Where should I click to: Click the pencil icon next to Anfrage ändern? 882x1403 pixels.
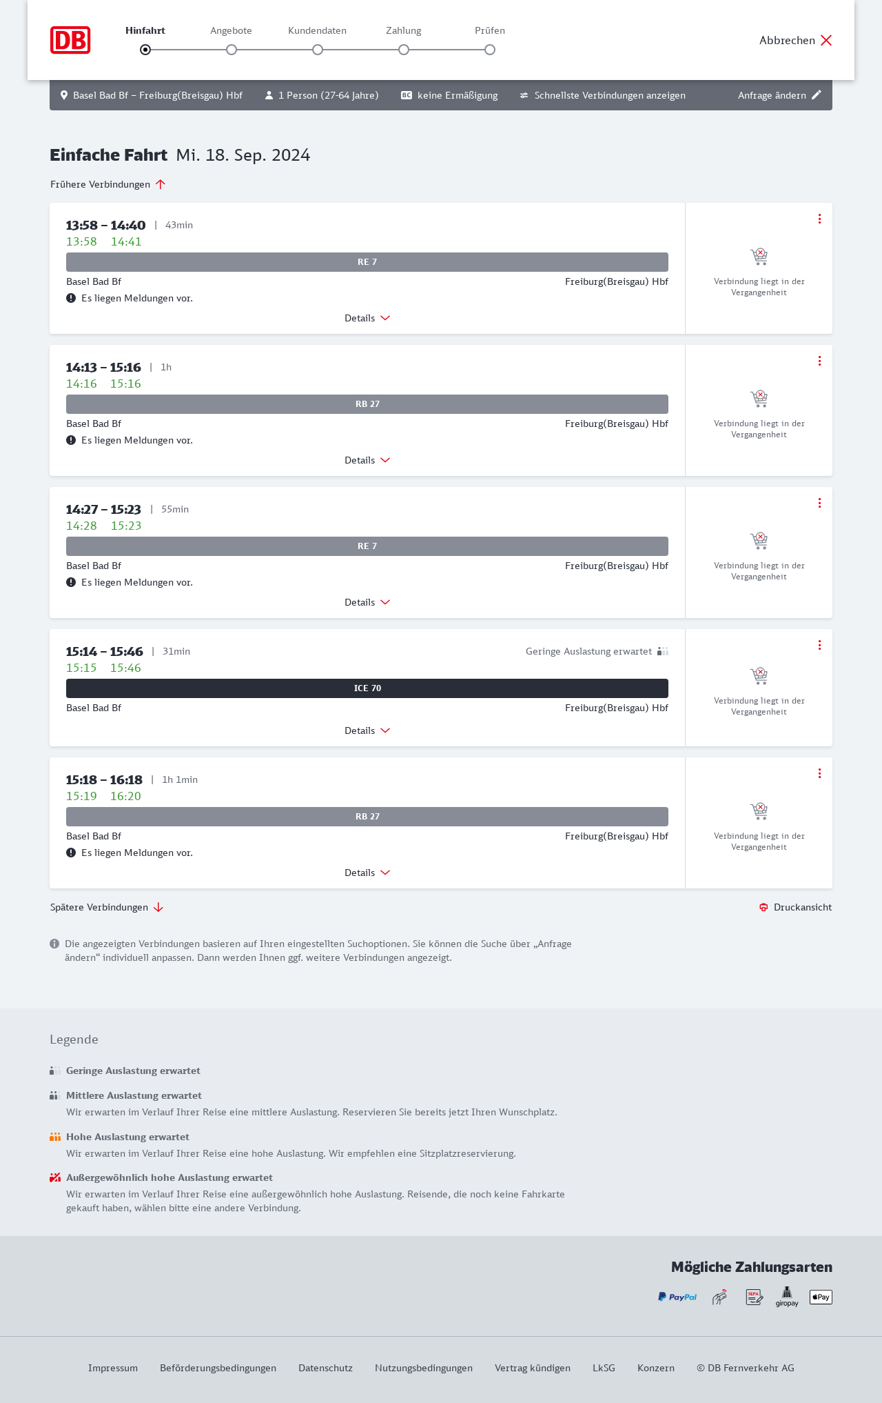[817, 95]
